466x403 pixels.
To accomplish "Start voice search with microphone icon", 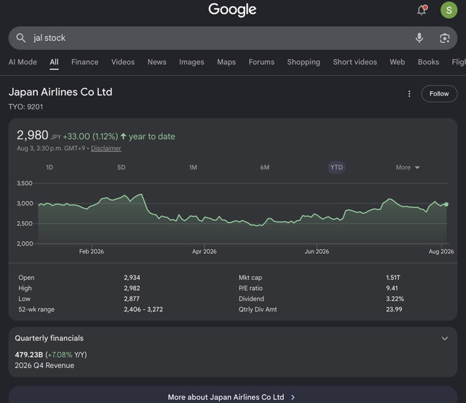I will (x=419, y=38).
